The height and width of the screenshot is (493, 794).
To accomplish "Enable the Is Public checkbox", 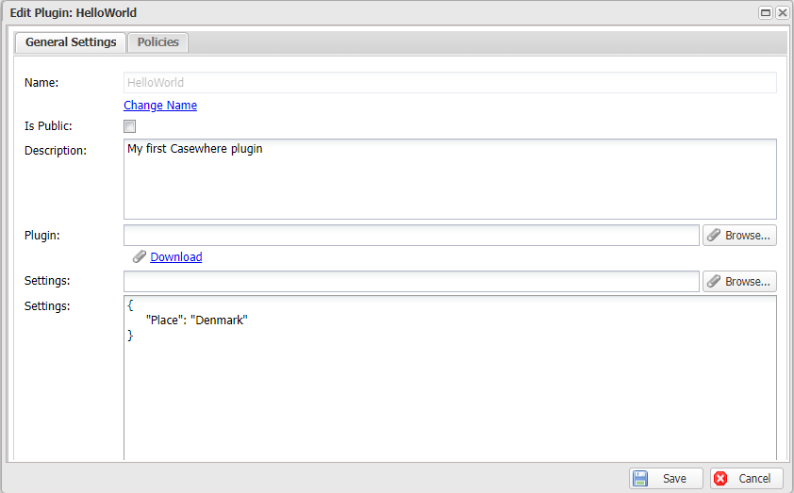I will coord(130,126).
